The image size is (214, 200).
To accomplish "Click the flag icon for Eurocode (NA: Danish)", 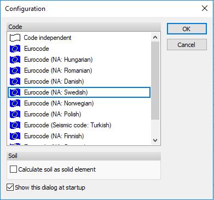I will [x=15, y=81].
